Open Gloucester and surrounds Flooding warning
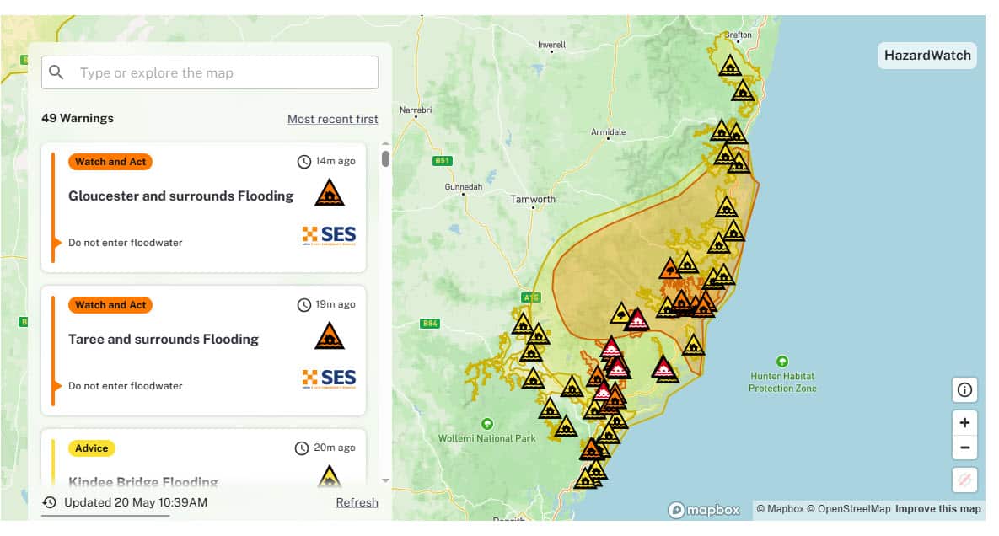The width and height of the screenshot is (999, 536). pos(180,196)
